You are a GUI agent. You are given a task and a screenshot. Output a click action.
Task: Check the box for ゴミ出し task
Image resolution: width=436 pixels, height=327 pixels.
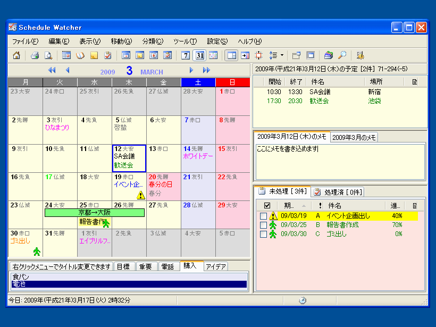click(263, 234)
